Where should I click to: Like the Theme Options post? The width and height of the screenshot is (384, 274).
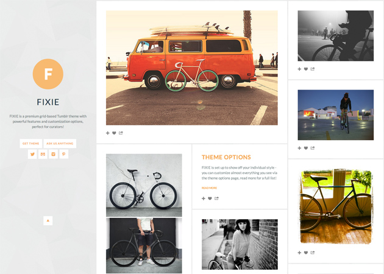tap(210, 198)
